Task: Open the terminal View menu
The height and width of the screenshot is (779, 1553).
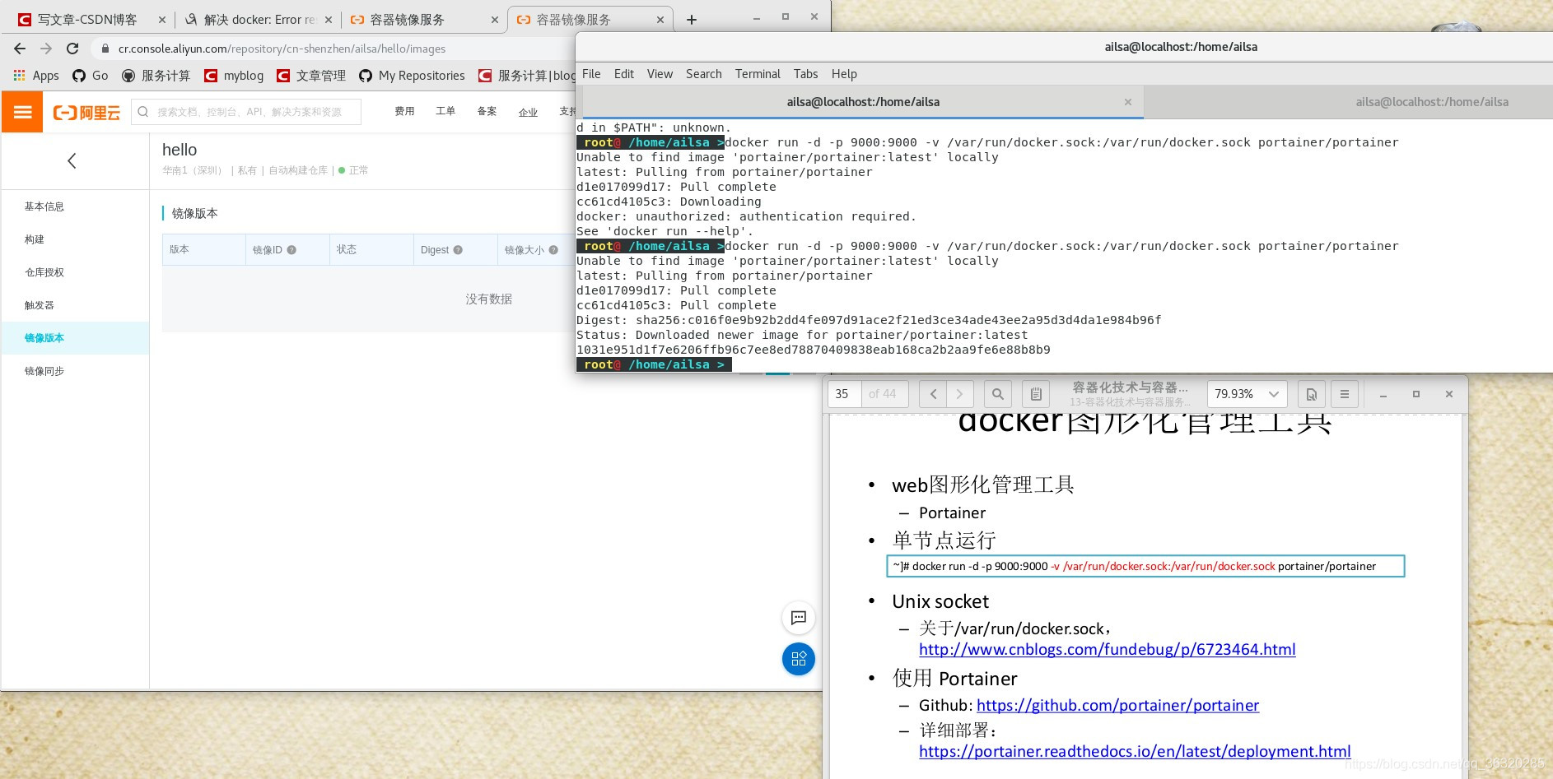Action: [660, 74]
